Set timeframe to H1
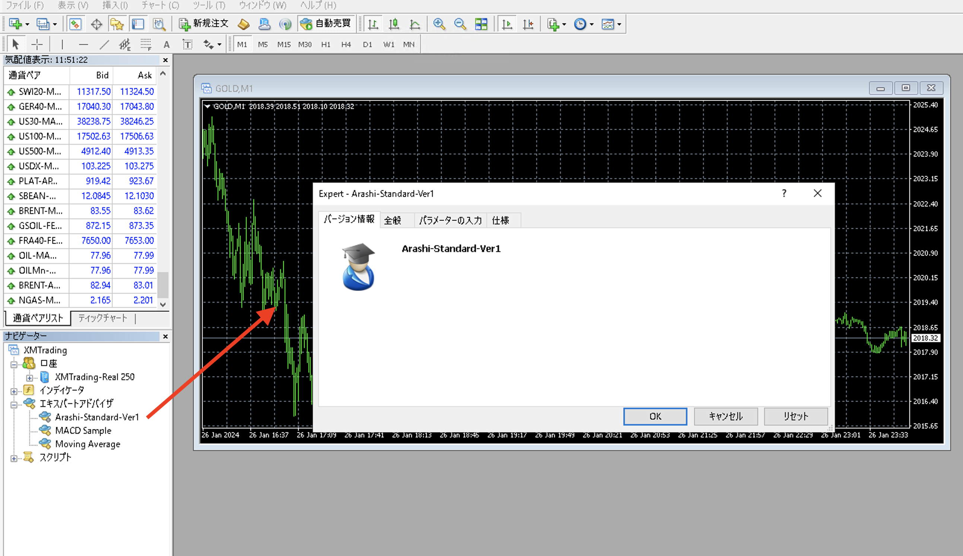The height and width of the screenshot is (556, 963). coord(325,45)
